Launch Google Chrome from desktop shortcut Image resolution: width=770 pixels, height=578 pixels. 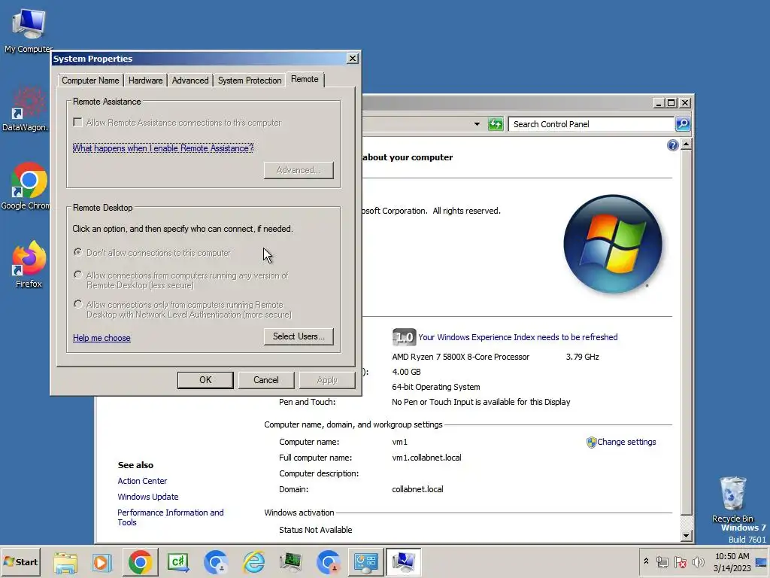coord(26,187)
